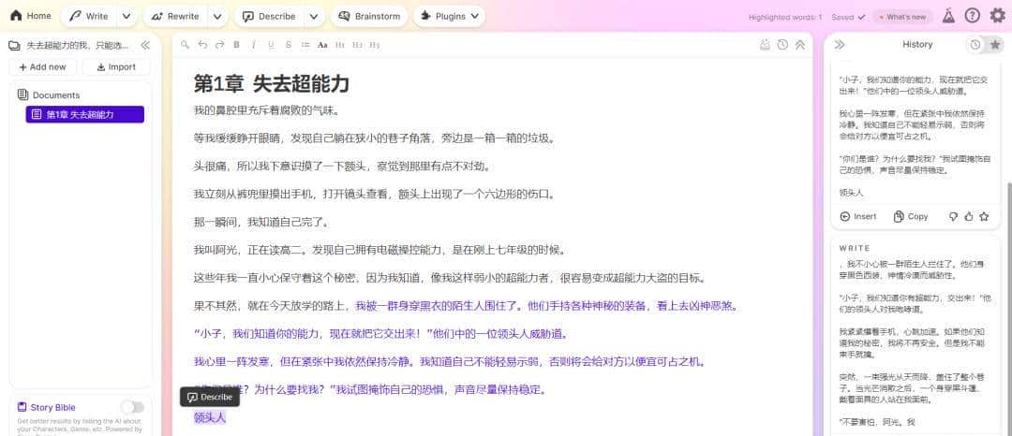Open the Rewrite options dropdown arrow
Viewport: 1012px width, 436px height.
(x=217, y=16)
